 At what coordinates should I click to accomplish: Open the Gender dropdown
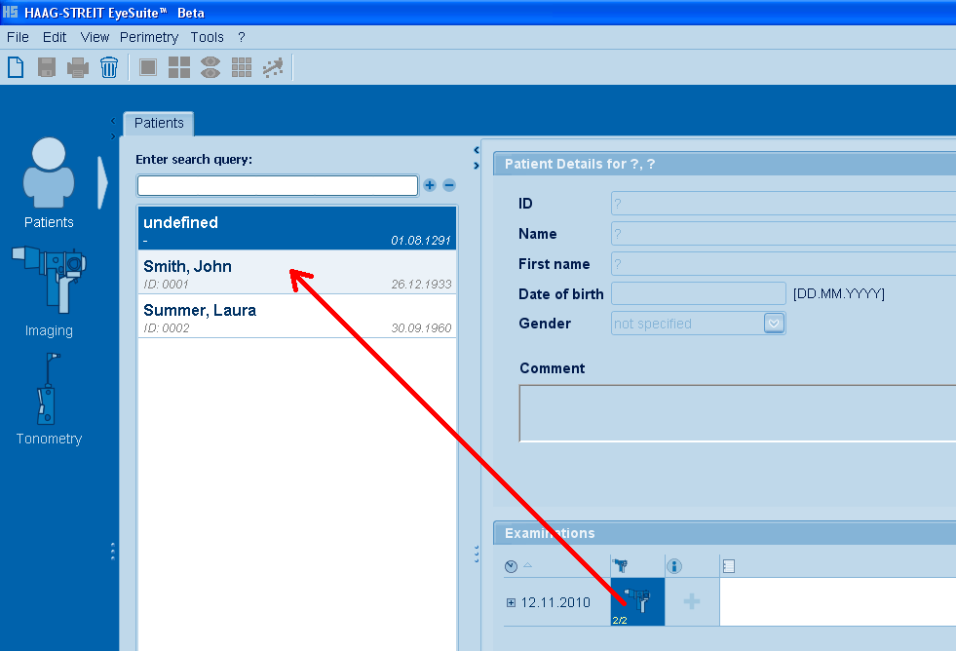coord(774,324)
